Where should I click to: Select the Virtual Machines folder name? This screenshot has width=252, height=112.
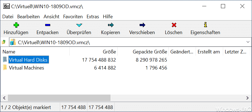[x=26, y=68]
